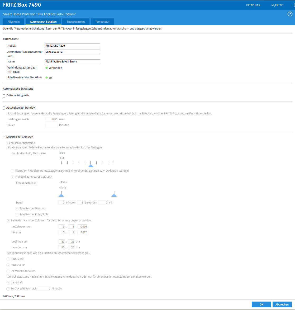295x310 pixels.
Task: Click the standby Dauer Minuten field
Action: click(x=51, y=125)
